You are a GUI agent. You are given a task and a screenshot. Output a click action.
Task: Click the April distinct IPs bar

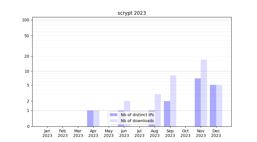pos(90,118)
